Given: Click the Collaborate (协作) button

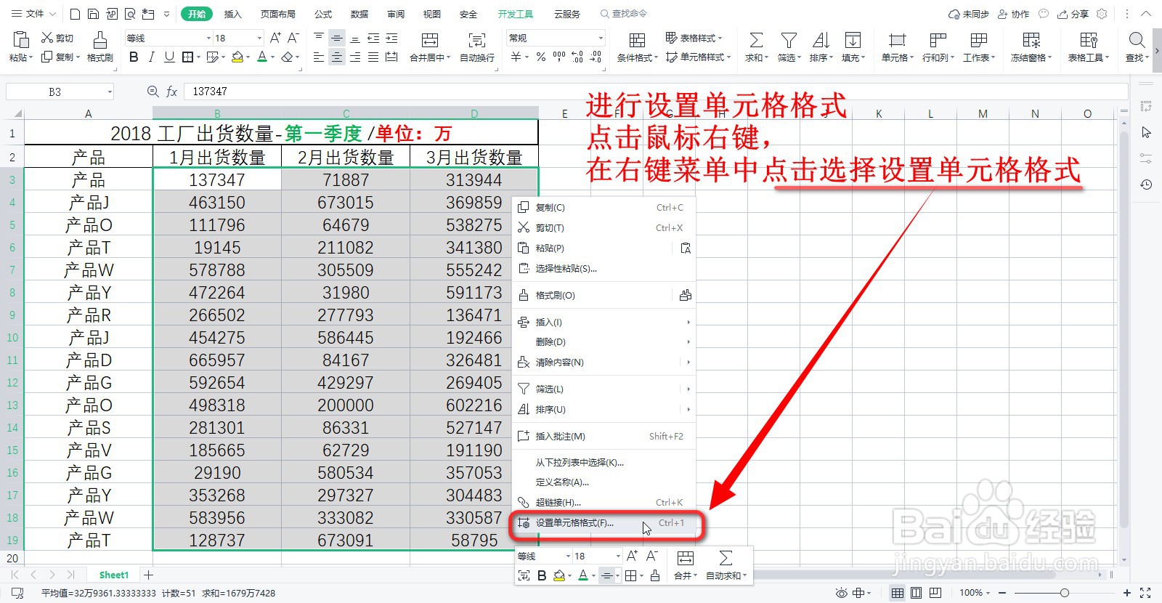Looking at the screenshot, I should click(x=1014, y=14).
